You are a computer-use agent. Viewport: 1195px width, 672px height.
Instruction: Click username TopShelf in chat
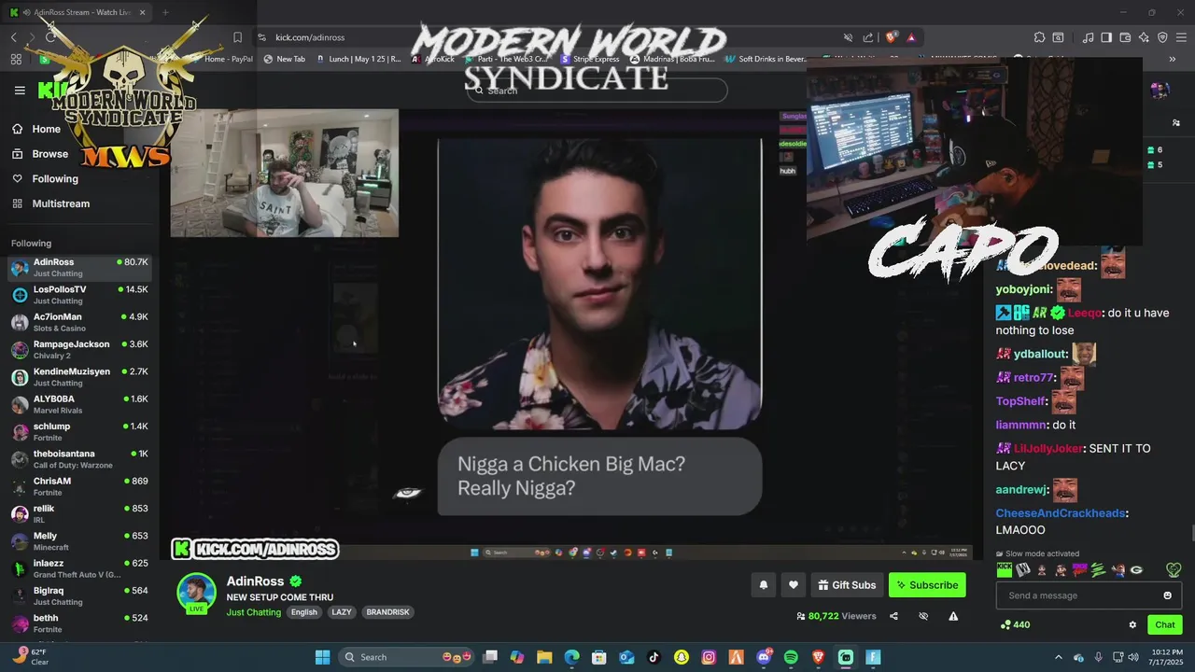pos(1020,401)
